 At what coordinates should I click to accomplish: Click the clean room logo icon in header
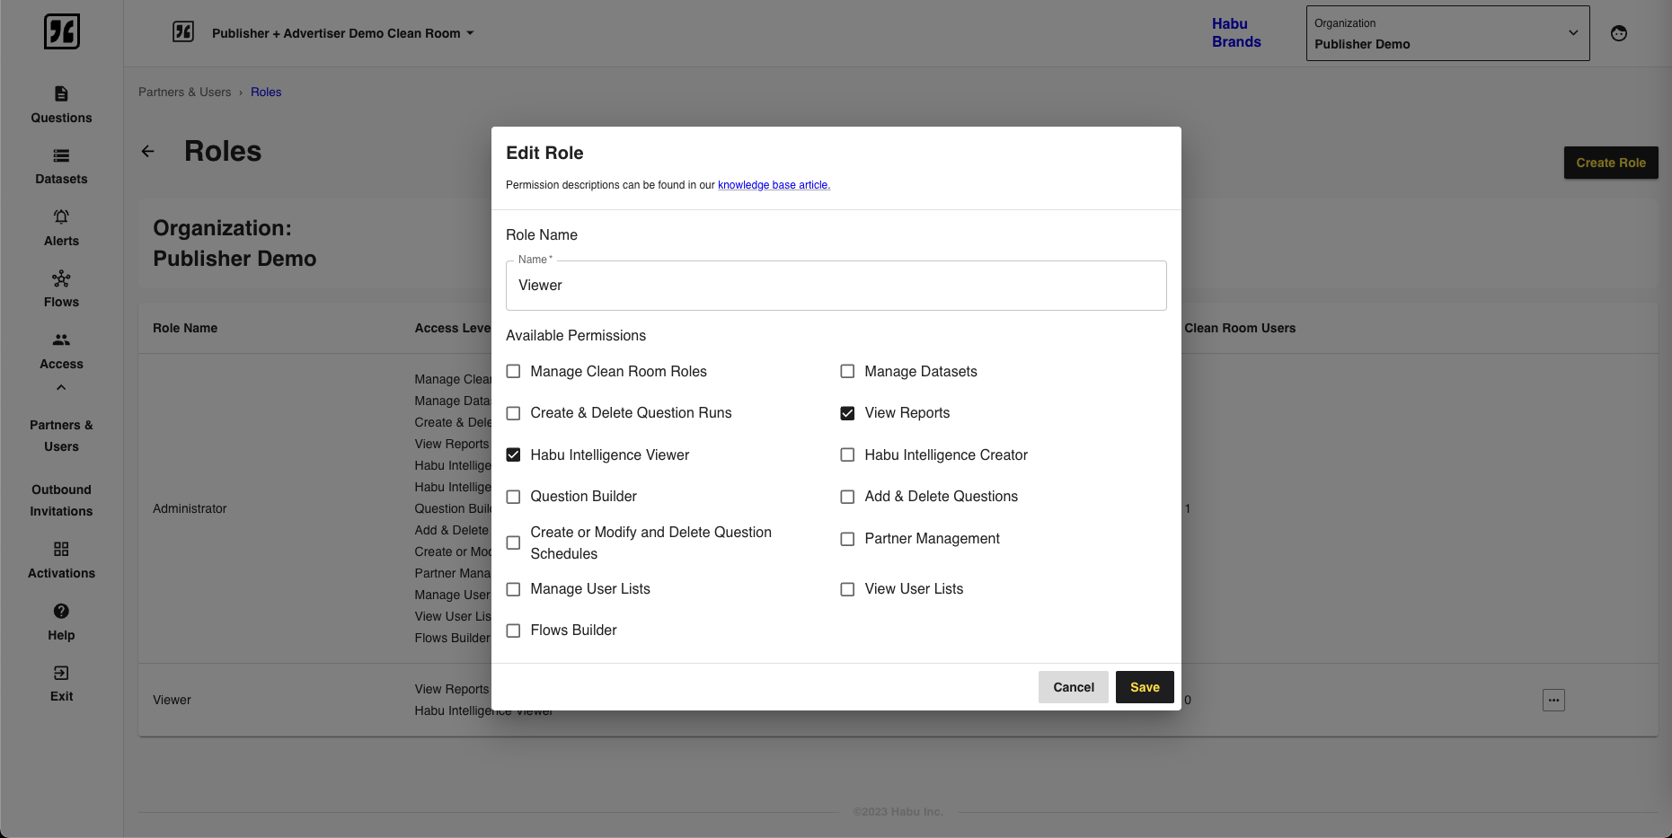pos(183,32)
